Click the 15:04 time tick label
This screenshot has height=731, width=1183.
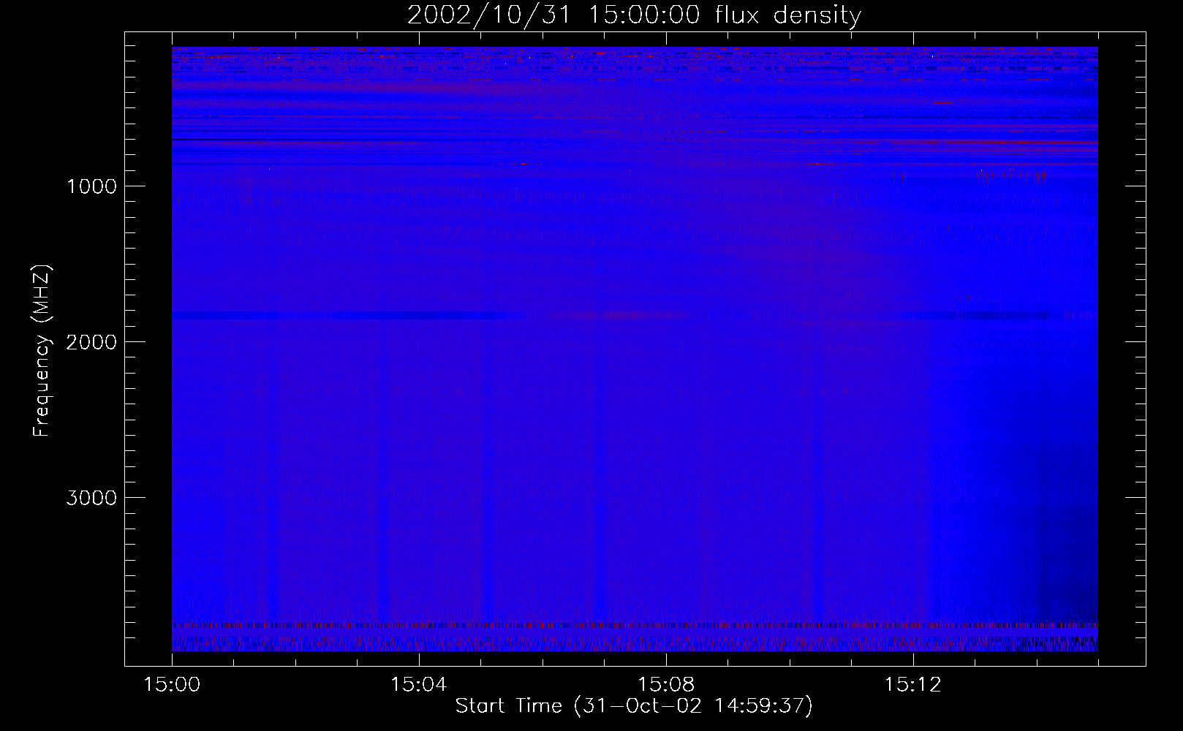pos(419,685)
